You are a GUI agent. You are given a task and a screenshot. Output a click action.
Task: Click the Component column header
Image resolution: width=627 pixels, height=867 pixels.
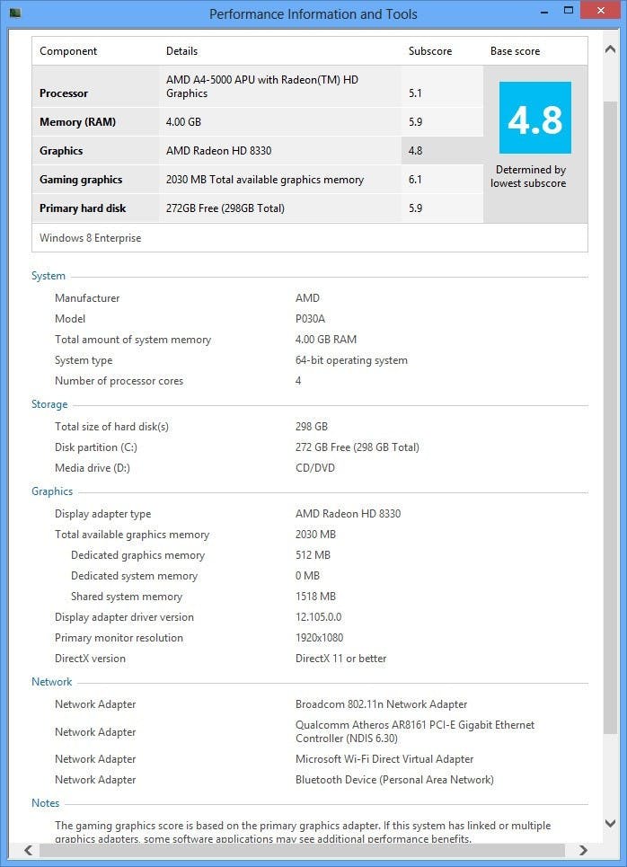tap(68, 51)
